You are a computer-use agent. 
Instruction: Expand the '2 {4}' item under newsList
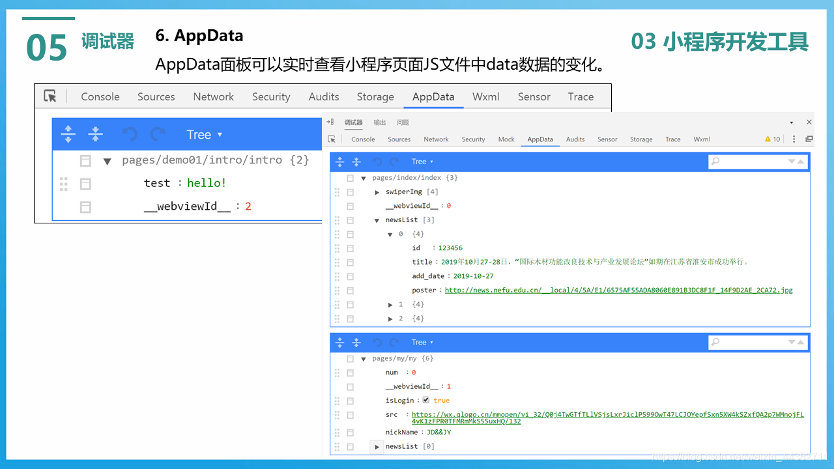[390, 319]
